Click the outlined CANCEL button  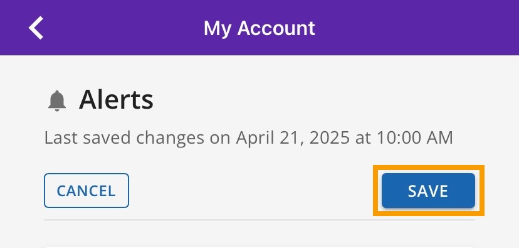pos(86,191)
